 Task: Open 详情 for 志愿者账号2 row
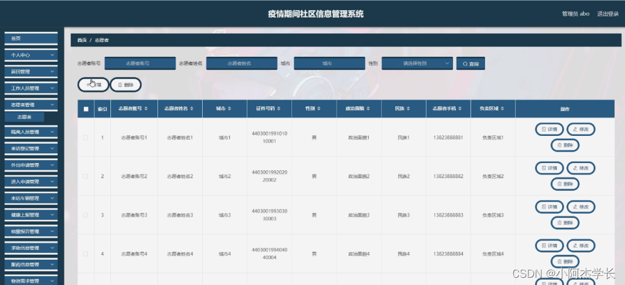[549, 168]
